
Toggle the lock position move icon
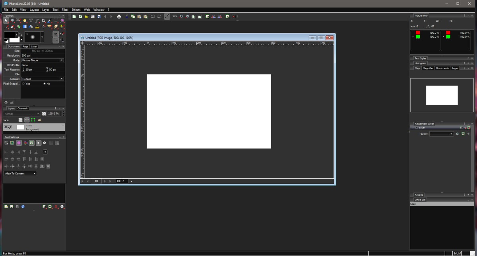27,120
